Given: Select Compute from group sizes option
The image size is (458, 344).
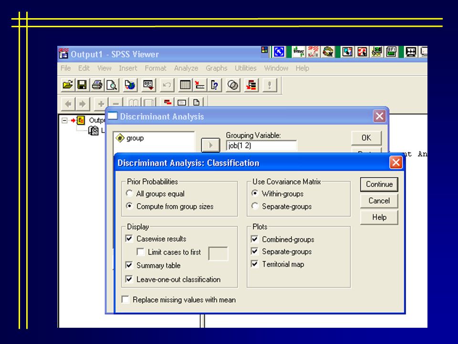Looking at the screenshot, I should [129, 206].
